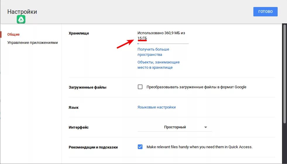Viewport: 287px width, 164px height.
Task: Open the Просторный interface density dropdown
Action: (x=175, y=127)
